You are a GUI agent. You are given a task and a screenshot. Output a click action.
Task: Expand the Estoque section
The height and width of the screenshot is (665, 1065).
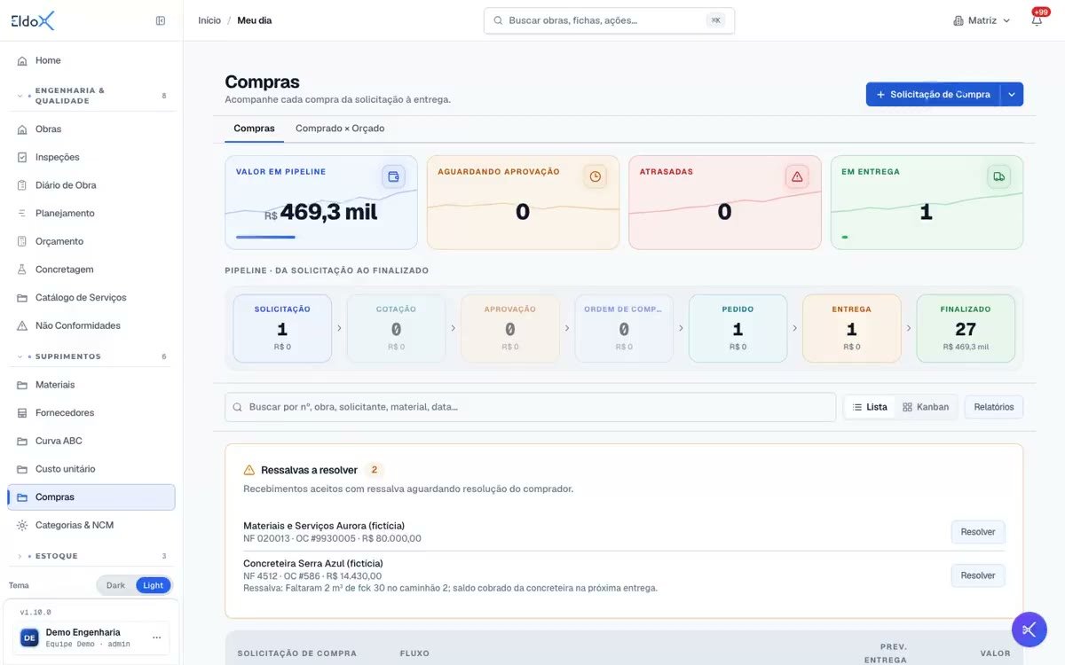tap(91, 556)
